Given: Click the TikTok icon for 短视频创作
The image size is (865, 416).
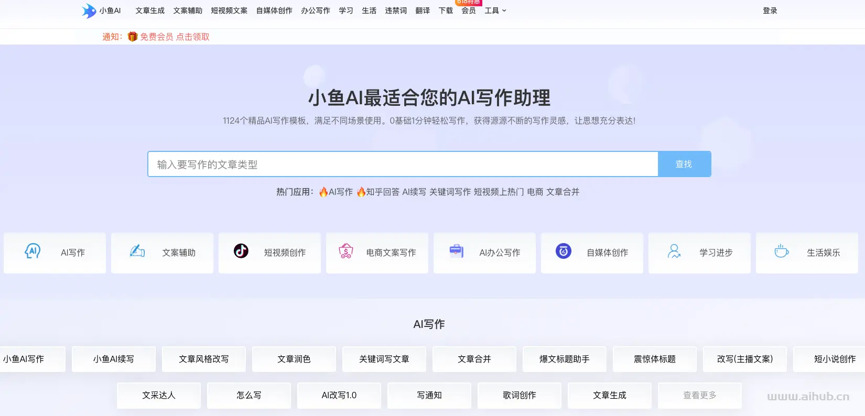Looking at the screenshot, I should [x=241, y=251].
